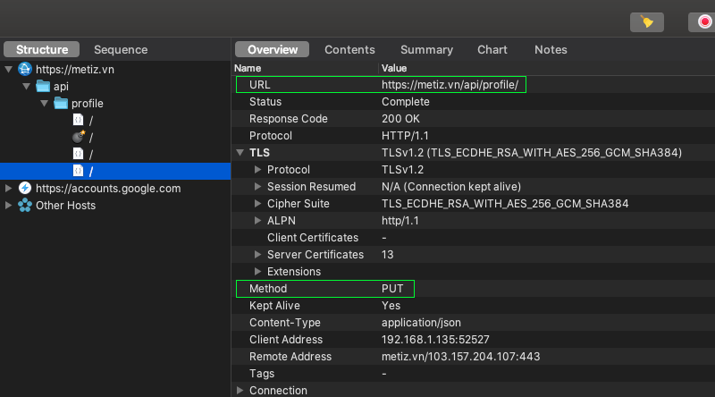Expand the Connection section
715x397 pixels.
240,390
